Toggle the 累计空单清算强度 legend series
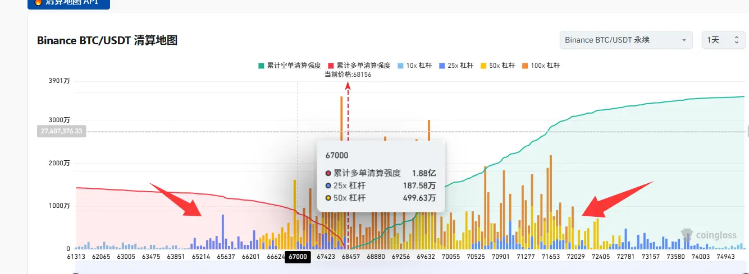The height and width of the screenshot is (274, 749). click(289, 66)
